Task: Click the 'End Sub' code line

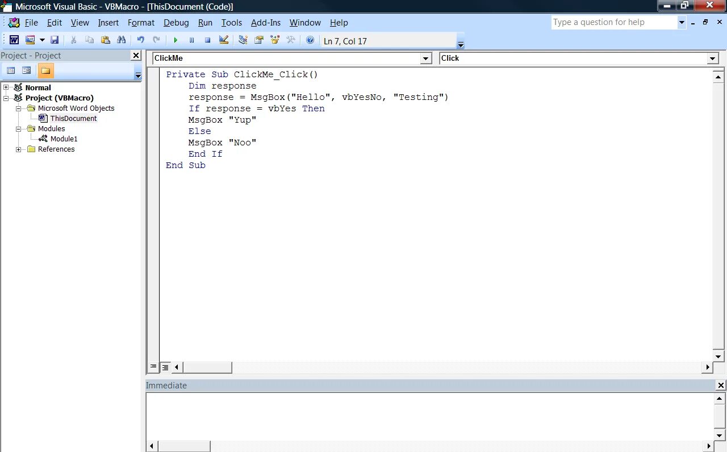Action: pyautogui.click(x=186, y=165)
